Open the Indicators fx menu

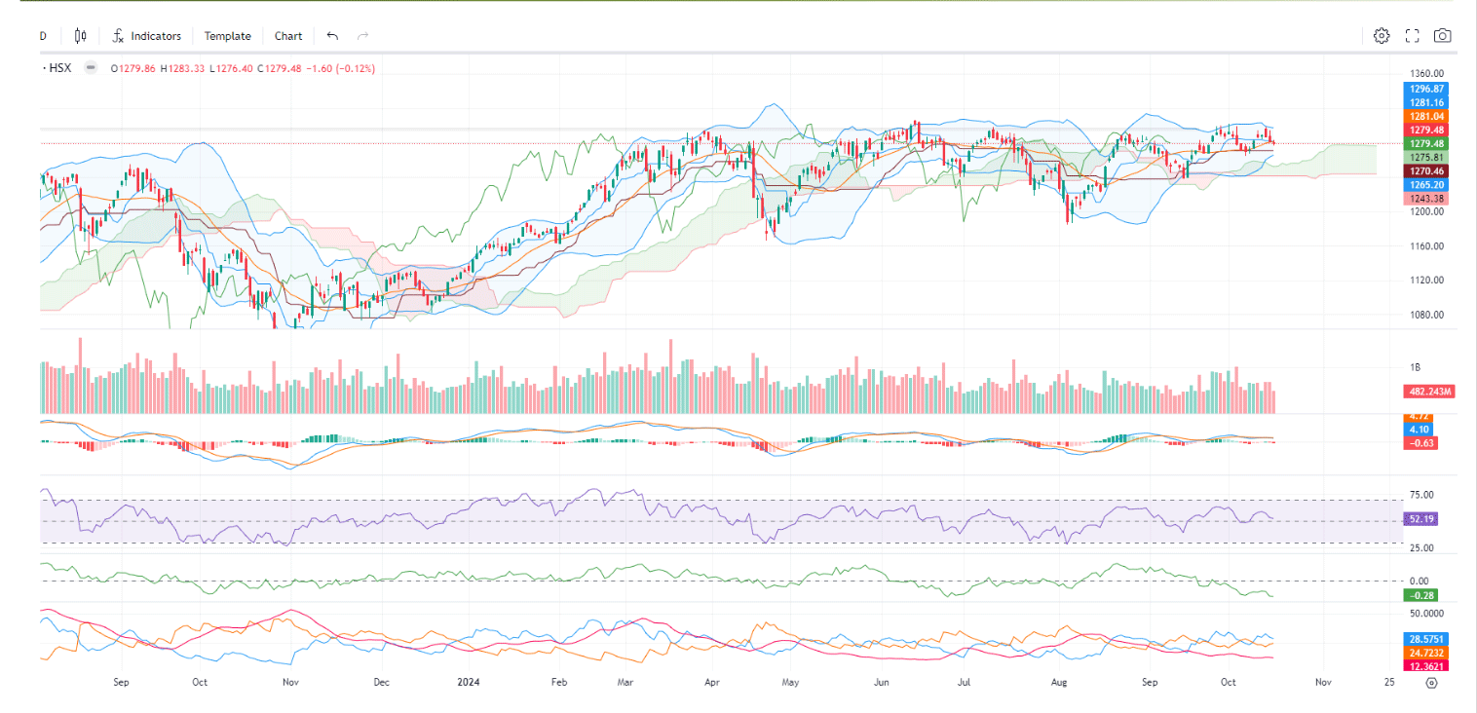[146, 36]
